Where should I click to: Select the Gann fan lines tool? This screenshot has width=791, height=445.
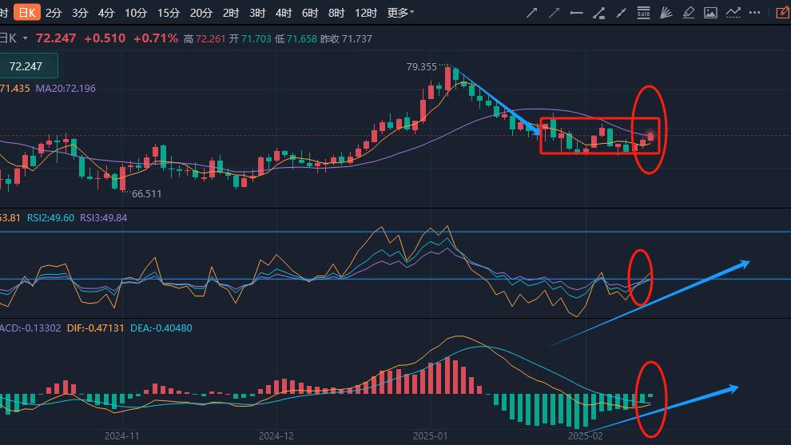[x=666, y=13]
